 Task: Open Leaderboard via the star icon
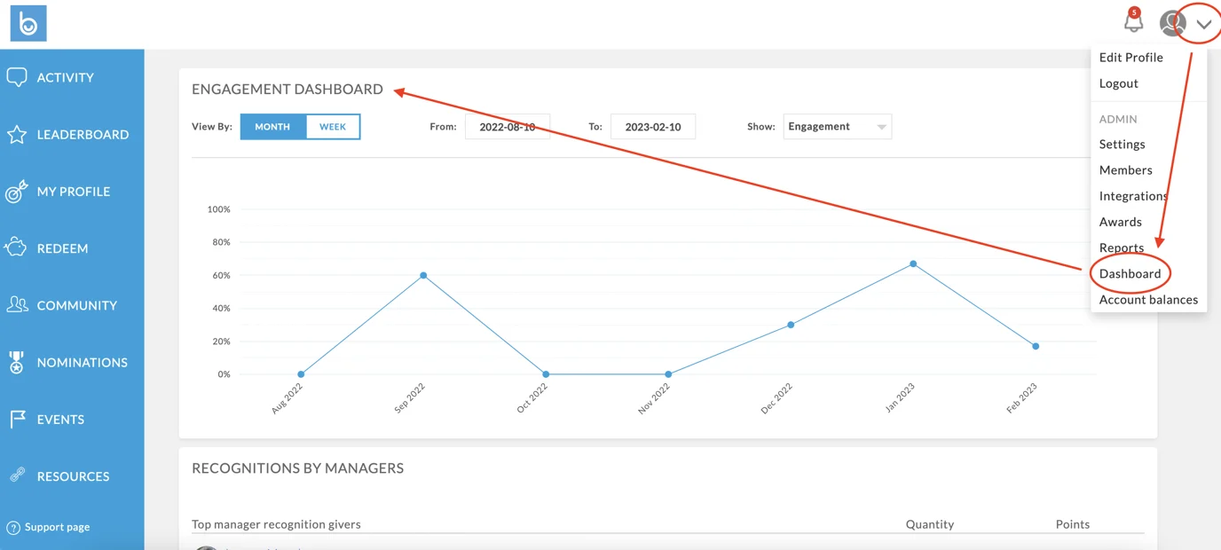(x=17, y=135)
